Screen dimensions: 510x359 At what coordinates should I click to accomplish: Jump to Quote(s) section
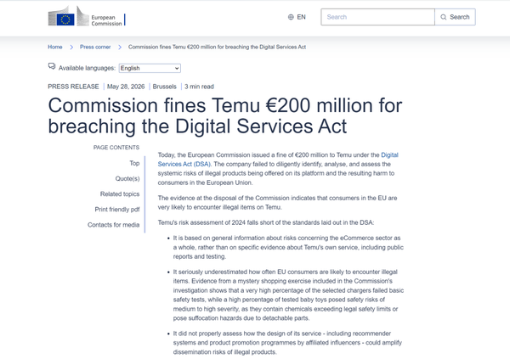(127, 179)
